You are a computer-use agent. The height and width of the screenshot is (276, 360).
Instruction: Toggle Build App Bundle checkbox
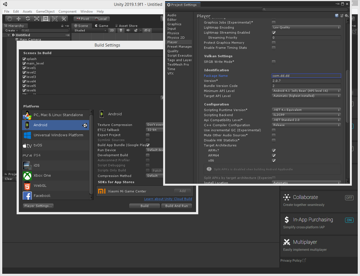pyautogui.click(x=148, y=145)
